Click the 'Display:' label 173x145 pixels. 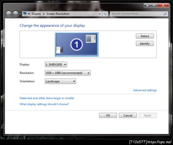25,64
